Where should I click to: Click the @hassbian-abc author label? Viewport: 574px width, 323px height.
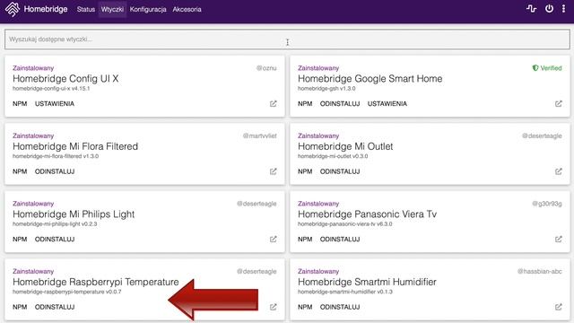539,271
